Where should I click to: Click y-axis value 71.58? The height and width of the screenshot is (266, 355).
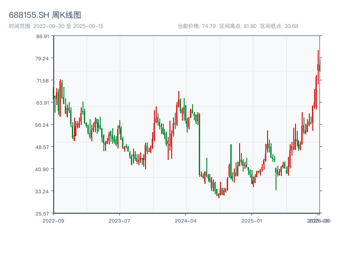pyautogui.click(x=43, y=81)
